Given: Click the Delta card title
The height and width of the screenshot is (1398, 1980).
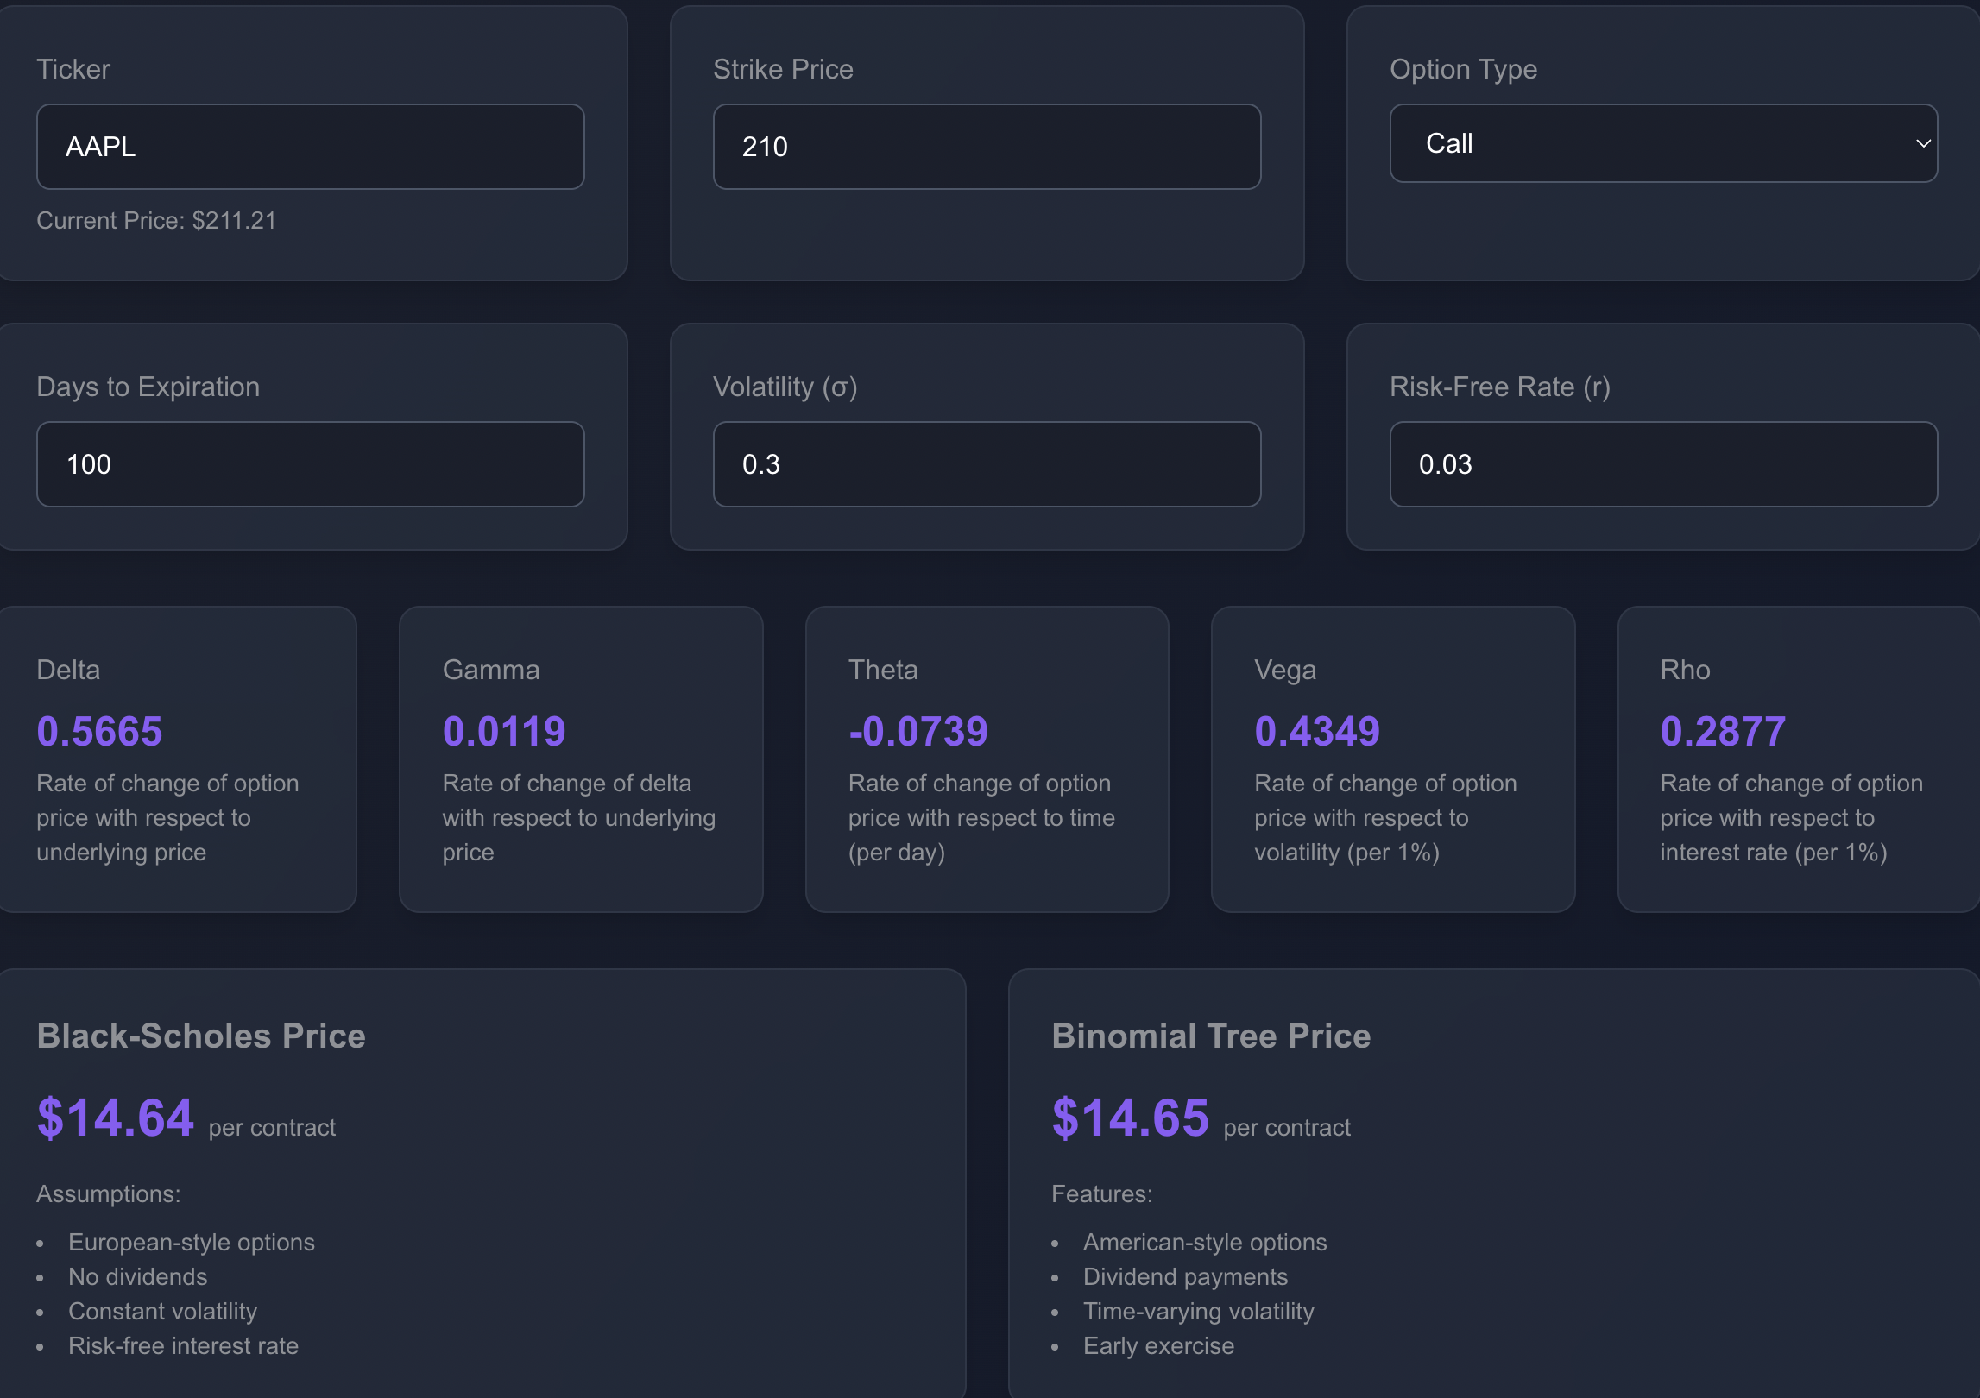Looking at the screenshot, I should click(68, 670).
